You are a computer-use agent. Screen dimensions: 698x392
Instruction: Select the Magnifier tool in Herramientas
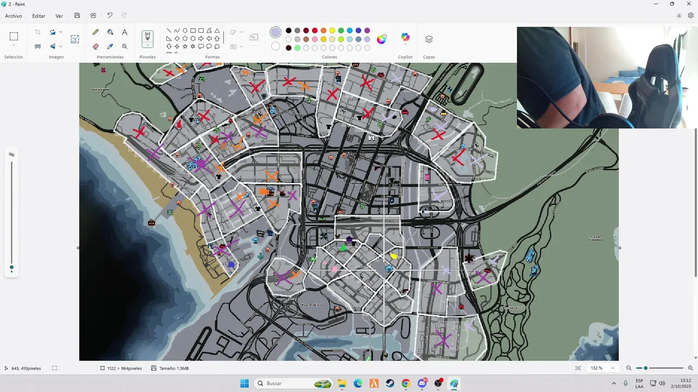(125, 47)
